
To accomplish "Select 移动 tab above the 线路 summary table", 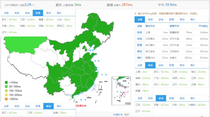I will point(182,19).
